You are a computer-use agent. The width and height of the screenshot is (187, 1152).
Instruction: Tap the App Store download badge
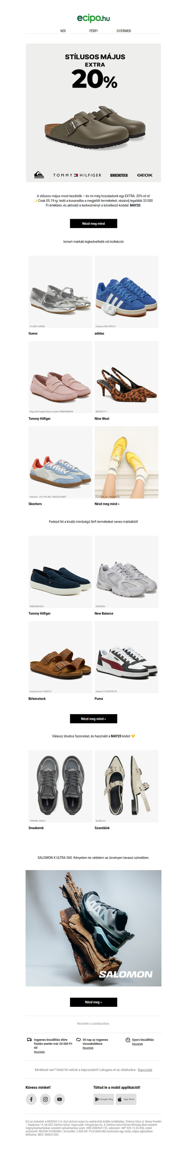coord(126,1099)
